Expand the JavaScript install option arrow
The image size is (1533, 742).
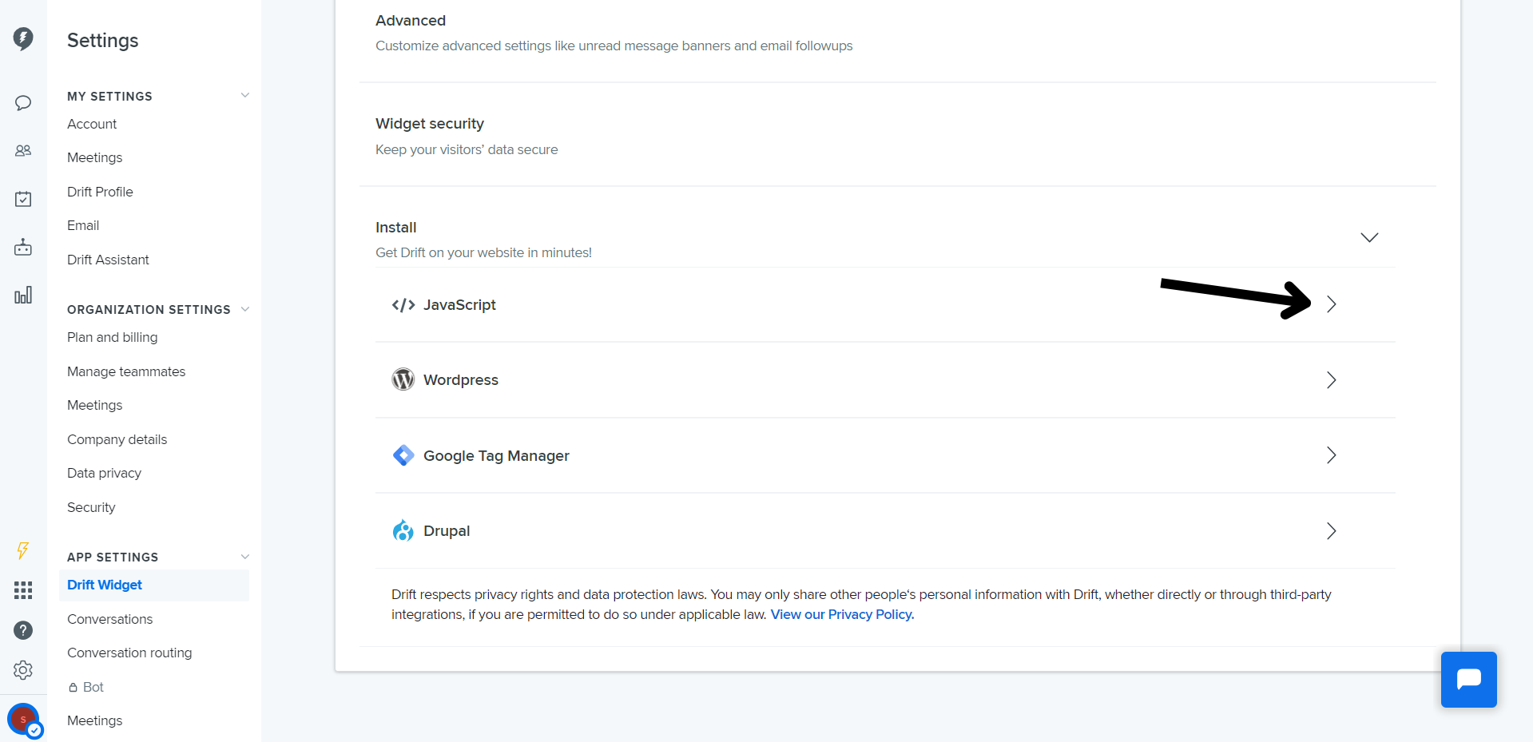tap(1331, 304)
